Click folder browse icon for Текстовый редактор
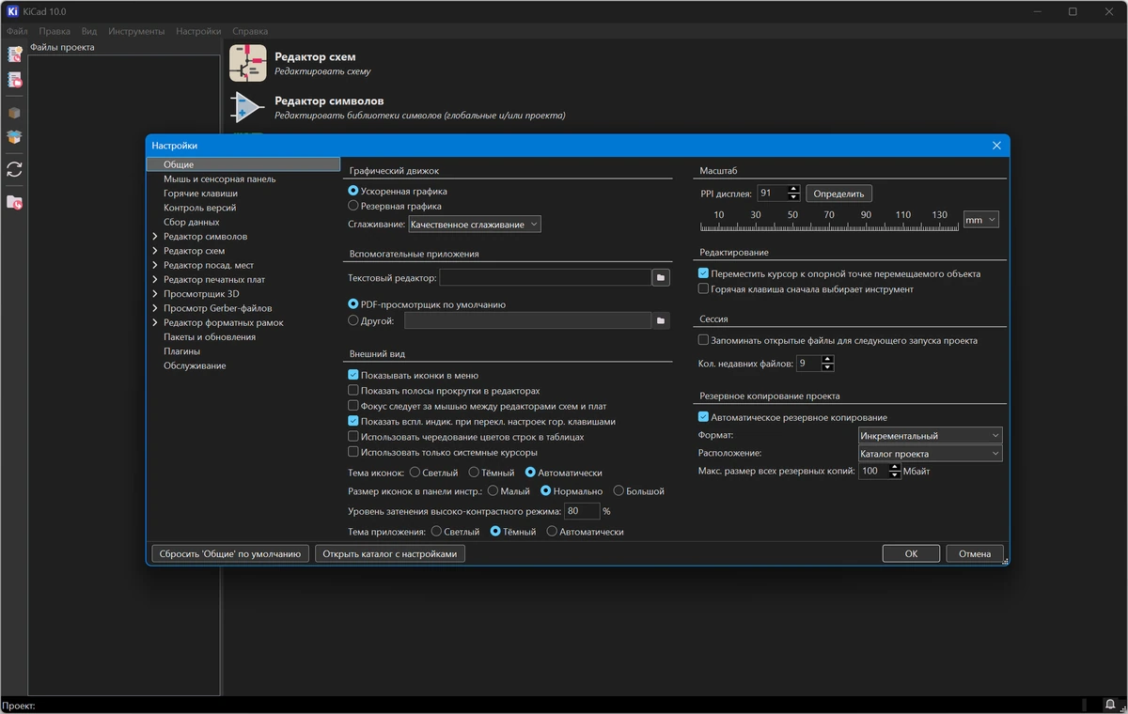The height and width of the screenshot is (714, 1128). [661, 278]
